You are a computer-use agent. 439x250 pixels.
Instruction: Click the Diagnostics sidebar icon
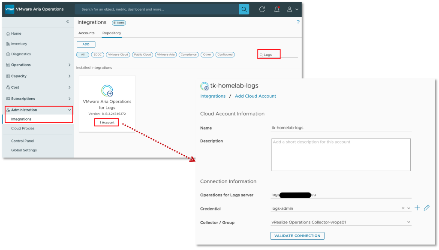8,54
